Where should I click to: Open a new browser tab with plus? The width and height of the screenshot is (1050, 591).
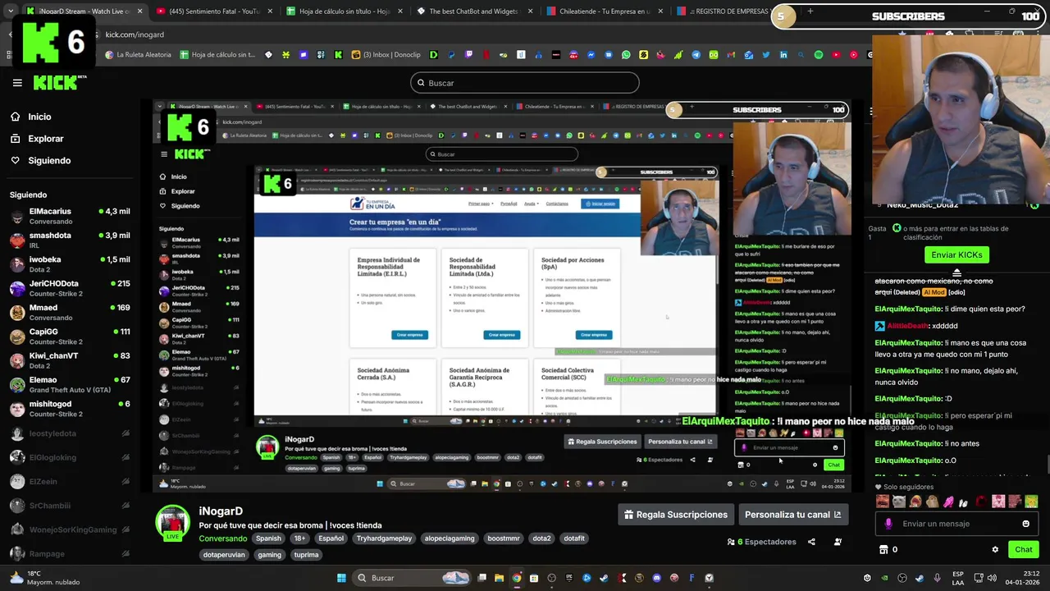pyautogui.click(x=810, y=11)
